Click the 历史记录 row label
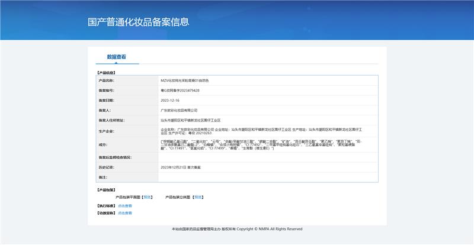Viewport: 474px width, 245px height. tap(107, 167)
